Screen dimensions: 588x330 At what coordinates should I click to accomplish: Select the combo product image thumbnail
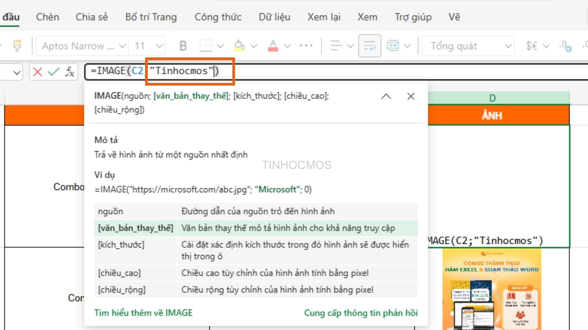click(492, 289)
